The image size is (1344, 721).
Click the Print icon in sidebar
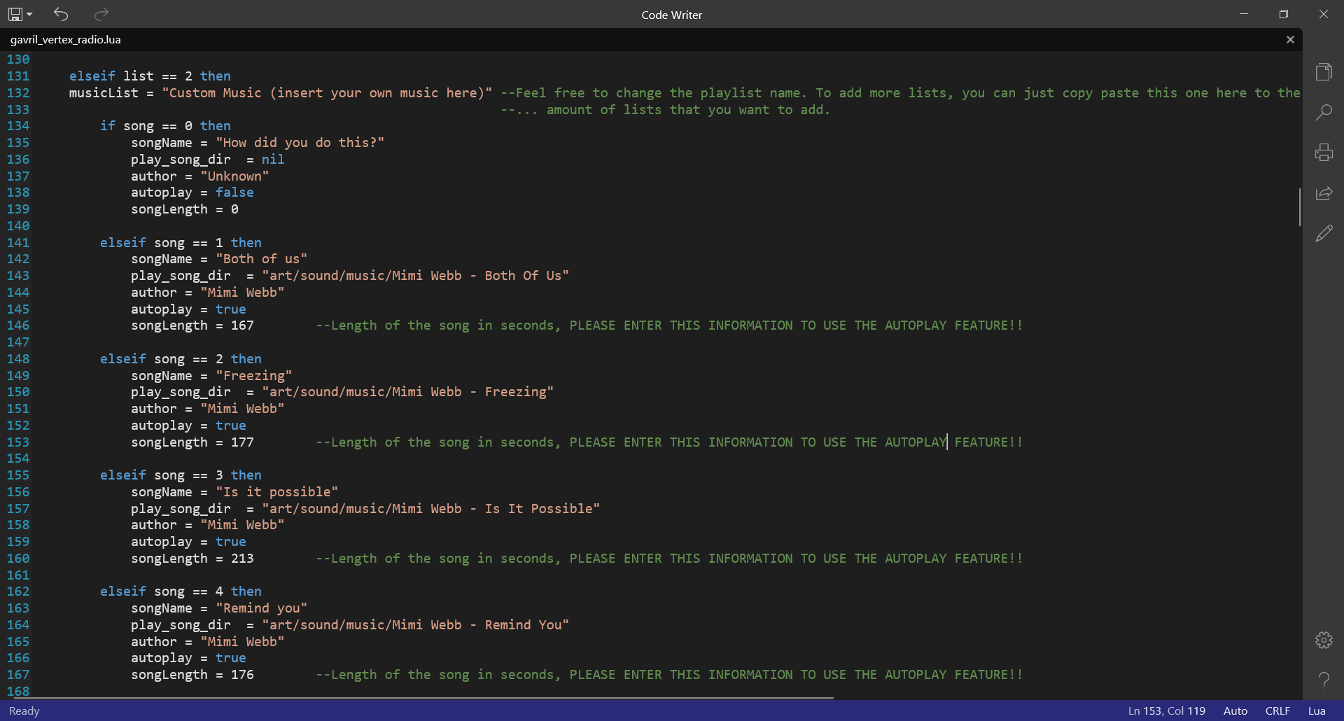(x=1324, y=153)
